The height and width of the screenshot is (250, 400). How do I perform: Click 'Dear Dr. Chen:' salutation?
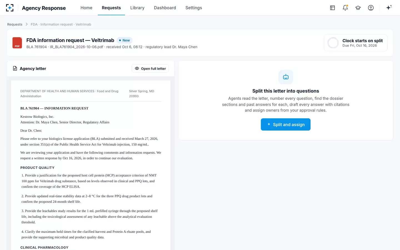tap(31, 131)
